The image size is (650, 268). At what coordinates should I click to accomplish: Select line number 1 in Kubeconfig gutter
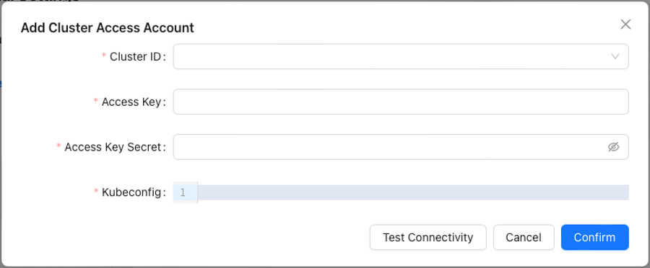pyautogui.click(x=183, y=192)
